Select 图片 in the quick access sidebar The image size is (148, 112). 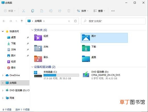pos(13,55)
